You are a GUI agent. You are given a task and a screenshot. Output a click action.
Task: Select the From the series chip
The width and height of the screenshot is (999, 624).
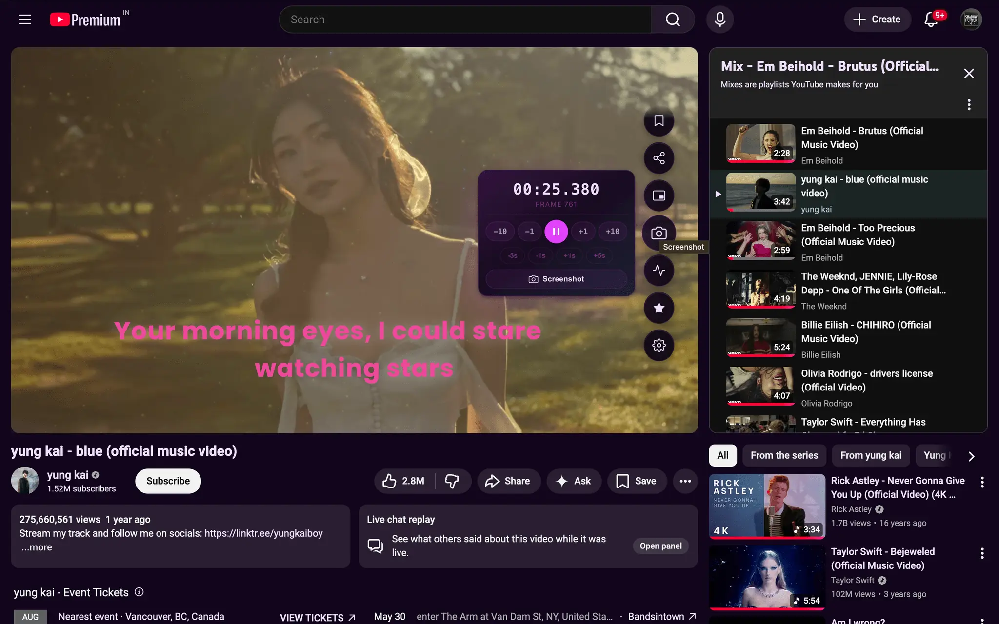[784, 455]
